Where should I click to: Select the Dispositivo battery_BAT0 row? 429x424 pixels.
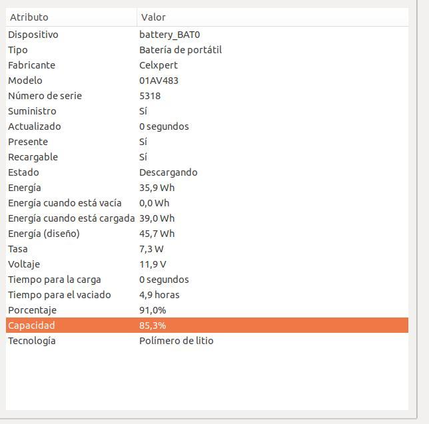coord(207,35)
